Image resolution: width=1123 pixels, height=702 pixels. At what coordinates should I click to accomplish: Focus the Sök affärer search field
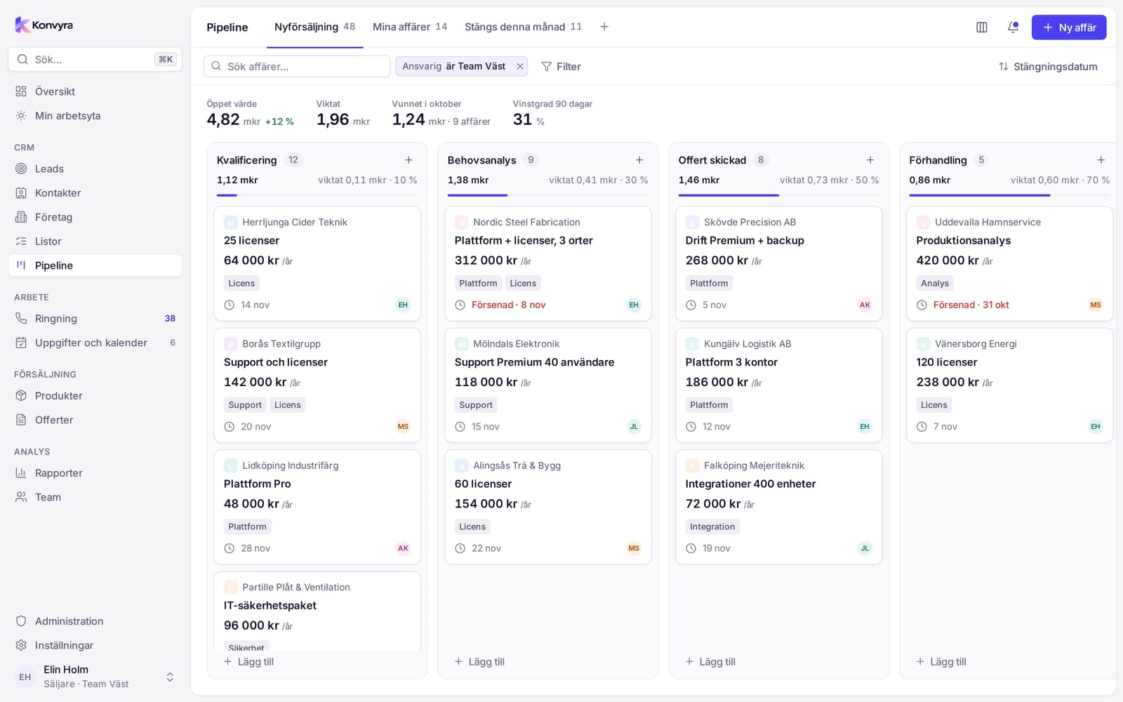[x=297, y=66]
